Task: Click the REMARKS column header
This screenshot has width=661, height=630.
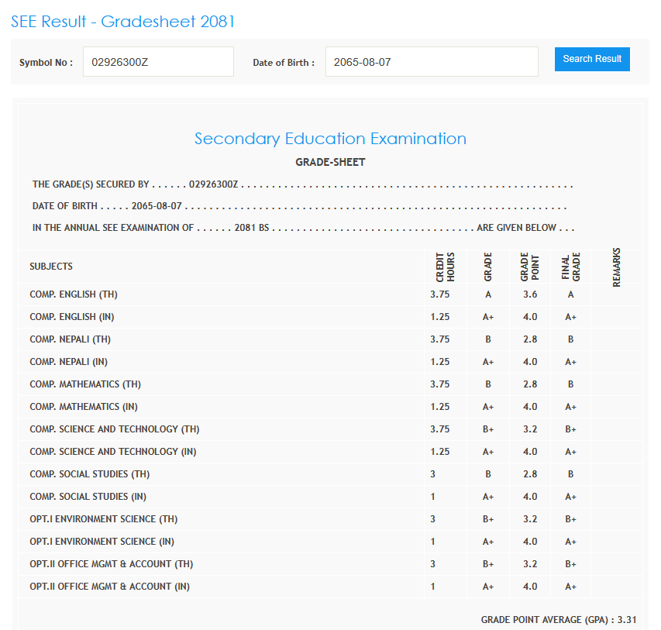Action: 617,267
